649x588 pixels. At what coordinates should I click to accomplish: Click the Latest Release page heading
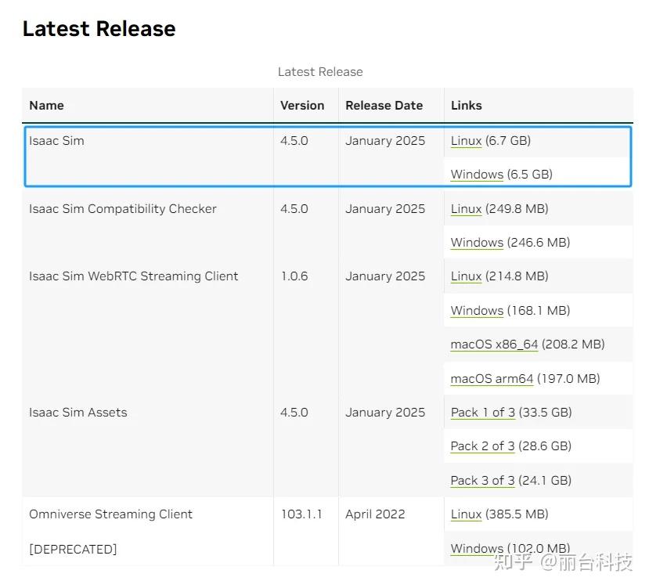click(x=99, y=28)
